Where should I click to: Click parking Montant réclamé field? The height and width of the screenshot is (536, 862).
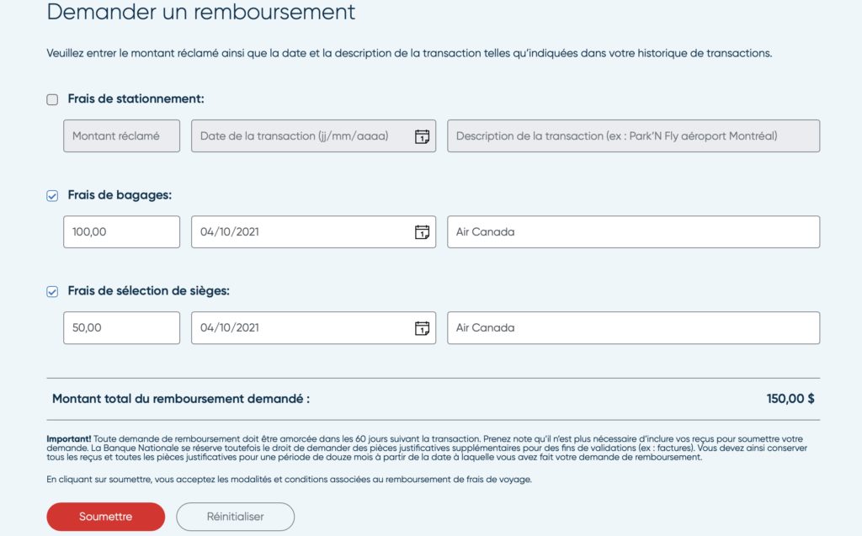click(x=121, y=136)
